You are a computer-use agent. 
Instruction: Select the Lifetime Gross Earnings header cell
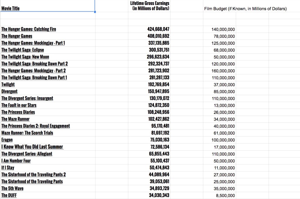pyautogui.click(x=149, y=6)
